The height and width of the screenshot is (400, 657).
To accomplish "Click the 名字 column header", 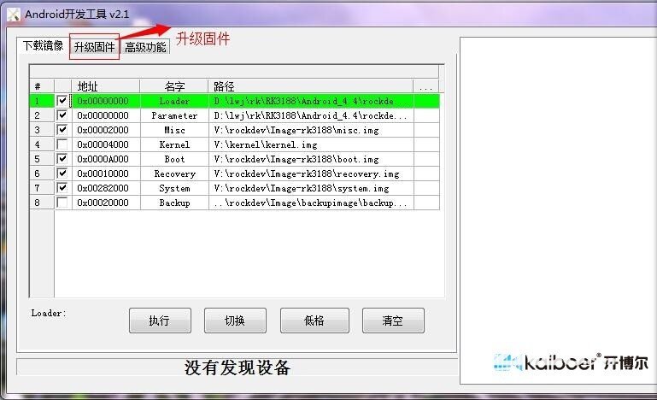I will point(174,86).
